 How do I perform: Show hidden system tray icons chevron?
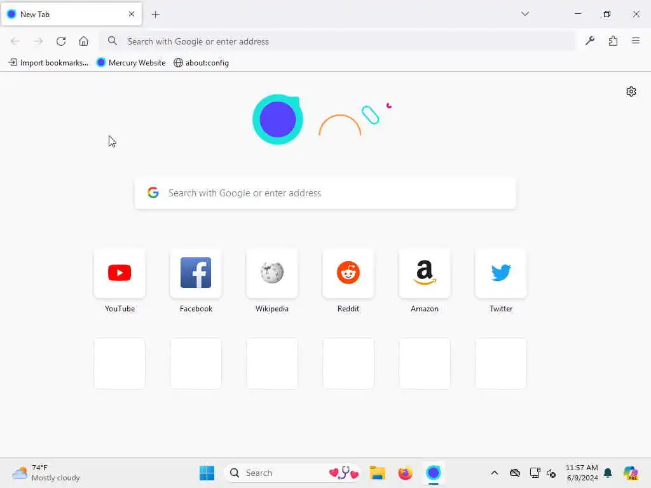coord(494,473)
